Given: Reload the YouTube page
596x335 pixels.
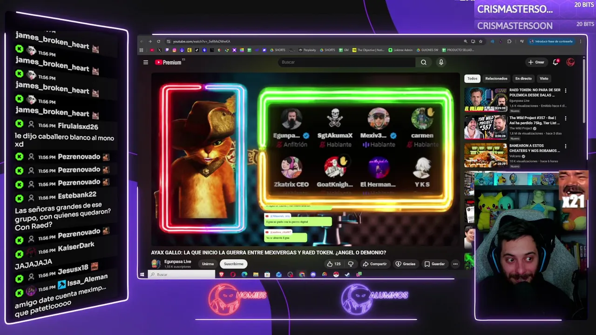Looking at the screenshot, I should (x=158, y=41).
